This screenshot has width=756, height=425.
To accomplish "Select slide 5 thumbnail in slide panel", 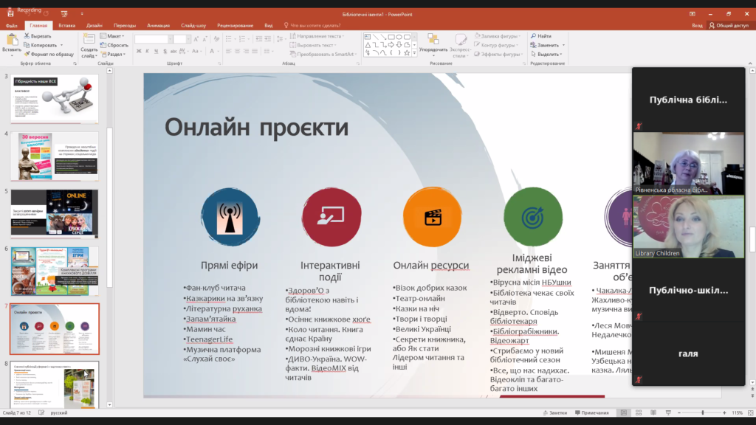I will [54, 212].
